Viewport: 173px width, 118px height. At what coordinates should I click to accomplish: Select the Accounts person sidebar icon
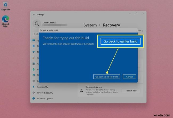[x=34, y=69]
